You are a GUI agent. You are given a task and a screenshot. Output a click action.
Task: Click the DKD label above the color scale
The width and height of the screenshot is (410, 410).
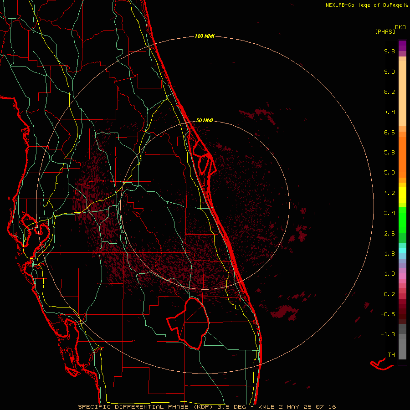(x=400, y=27)
